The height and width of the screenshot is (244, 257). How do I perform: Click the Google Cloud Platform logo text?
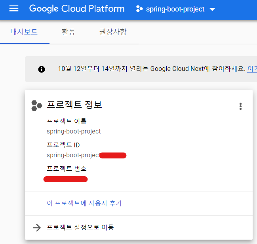[77, 9]
